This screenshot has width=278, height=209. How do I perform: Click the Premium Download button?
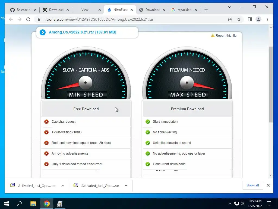pyautogui.click(x=187, y=109)
